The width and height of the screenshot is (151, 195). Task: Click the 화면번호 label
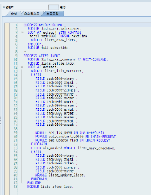[8, 7]
